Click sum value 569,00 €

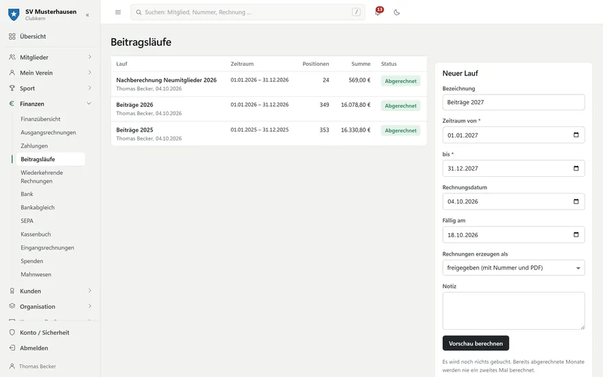pyautogui.click(x=359, y=80)
